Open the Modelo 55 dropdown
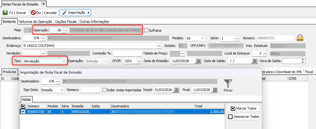316x129 pixels. (x=203, y=38)
